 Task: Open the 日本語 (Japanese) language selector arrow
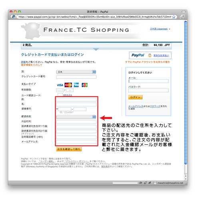pyautogui.click(x=170, y=29)
